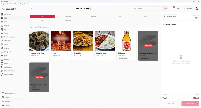
Task: Open the Orders cart icon
Action: pos(2,22)
